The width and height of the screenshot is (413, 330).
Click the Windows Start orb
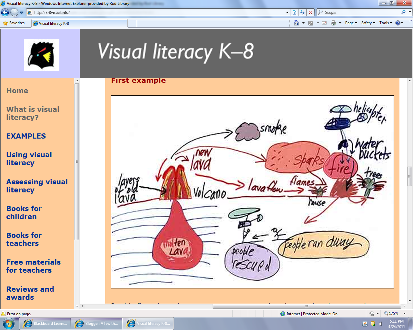(9, 324)
